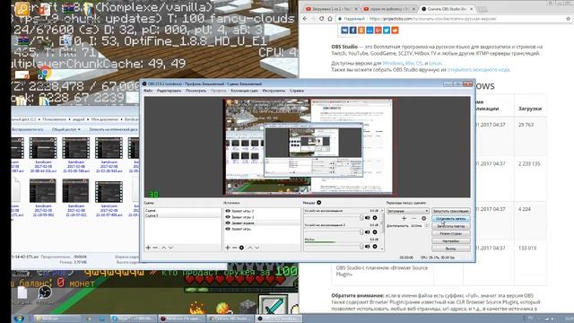
Task: Click Остановить запись button in OBS
Action: click(x=451, y=219)
